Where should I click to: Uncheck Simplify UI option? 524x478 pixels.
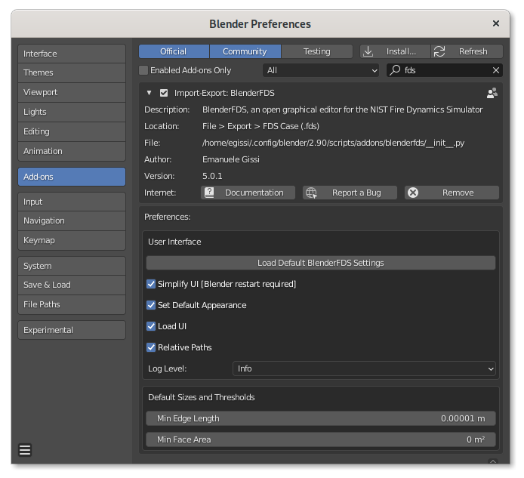(x=151, y=284)
